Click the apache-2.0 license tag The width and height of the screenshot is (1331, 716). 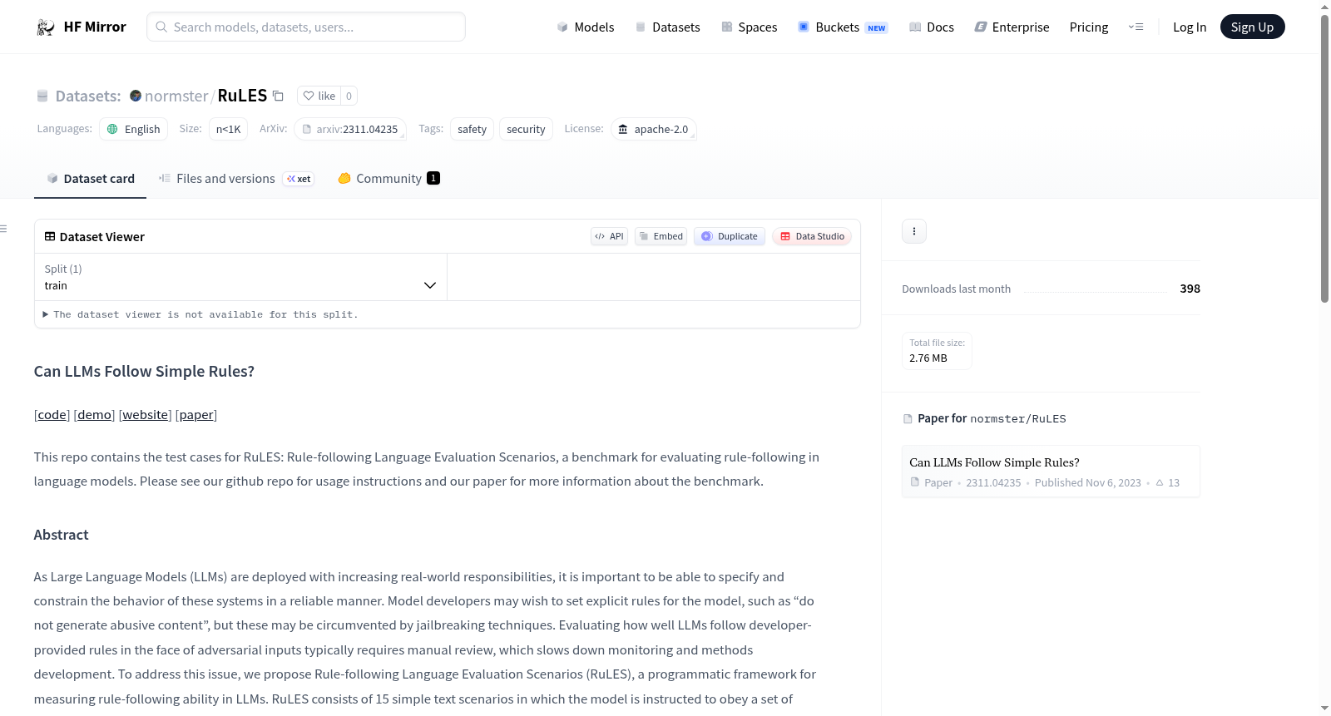(x=654, y=129)
